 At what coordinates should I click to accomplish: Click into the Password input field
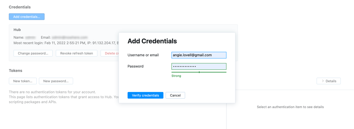199,66
